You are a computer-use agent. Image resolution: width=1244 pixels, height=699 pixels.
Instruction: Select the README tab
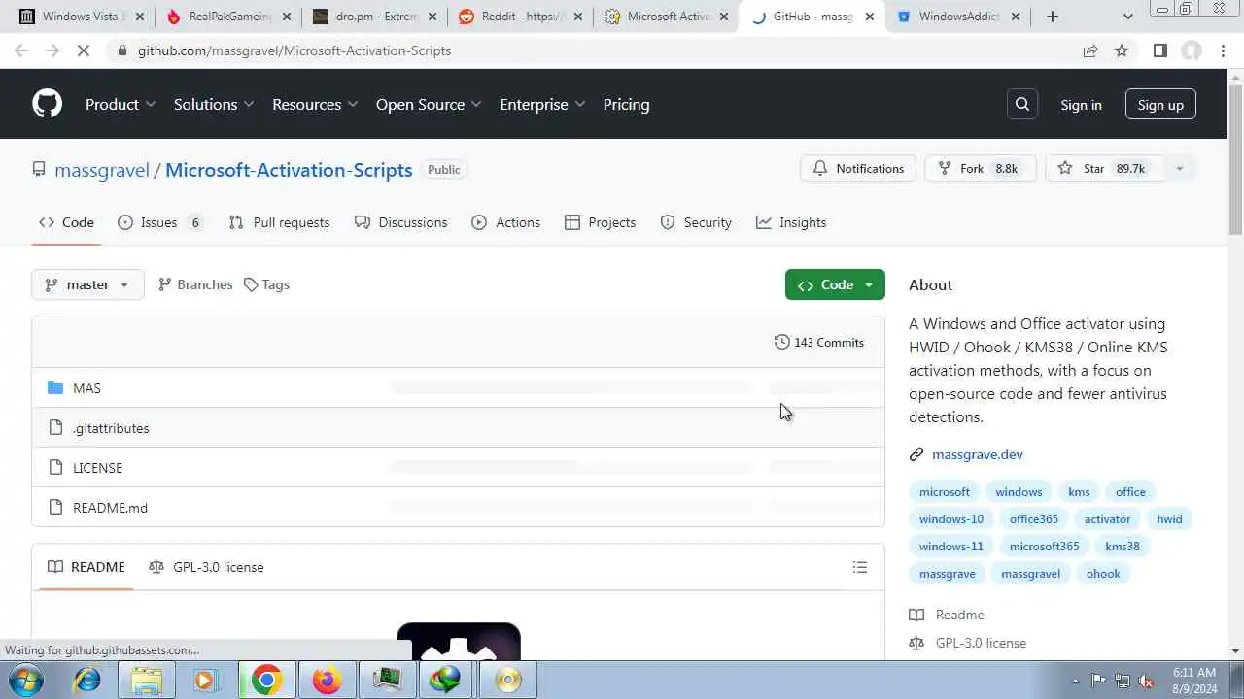[86, 567]
